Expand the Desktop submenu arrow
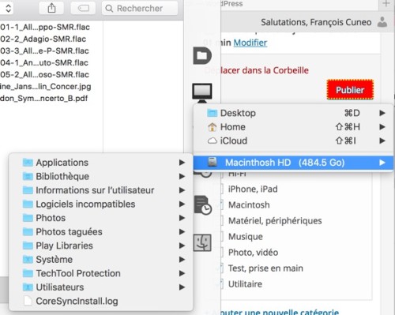 (x=382, y=113)
